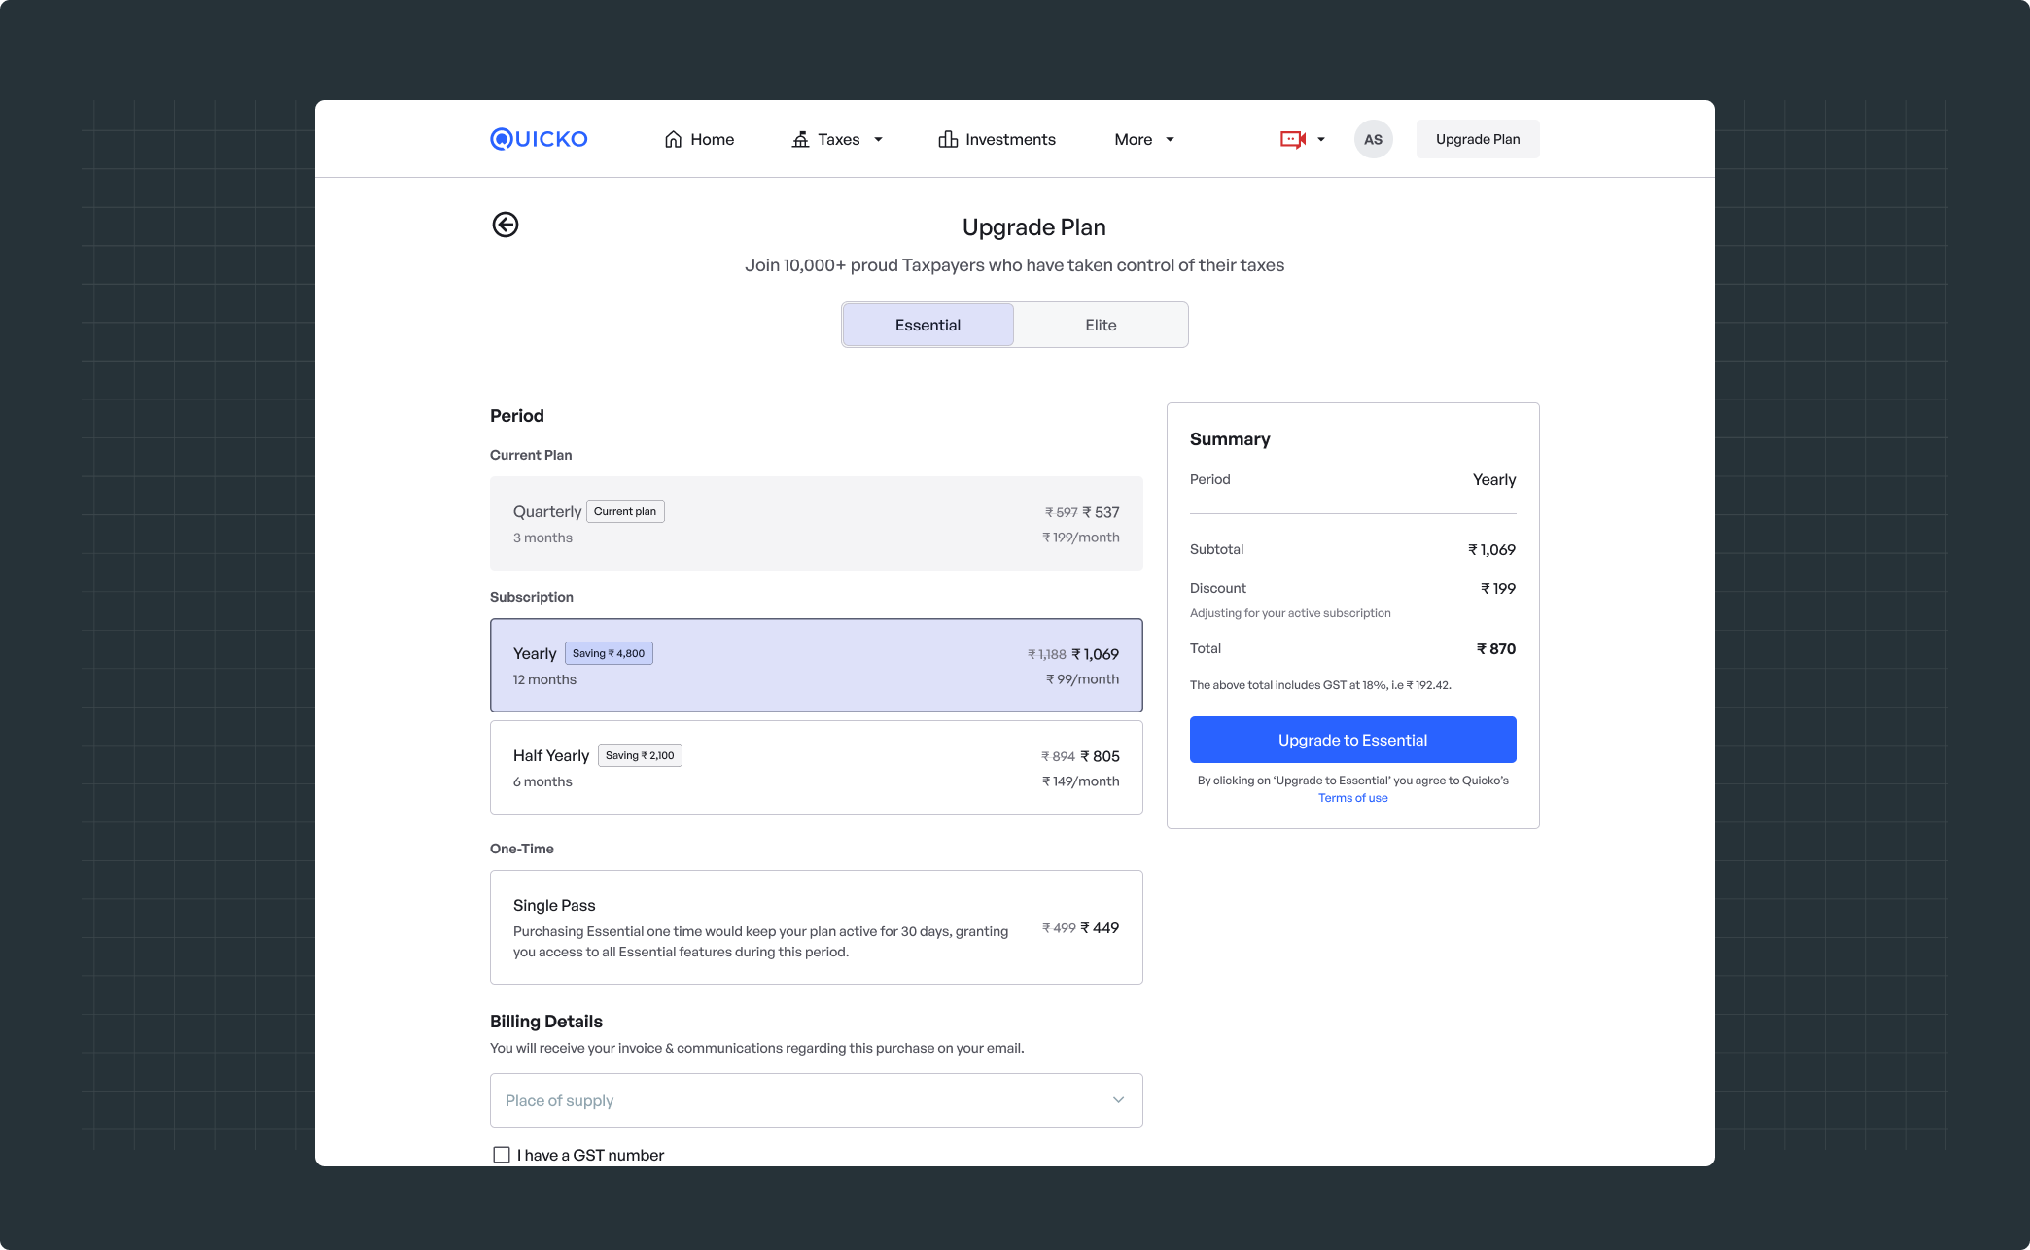Click the GST note mentioning ₹ 192.42
This screenshot has height=1250, width=2030.
[x=1320, y=685]
